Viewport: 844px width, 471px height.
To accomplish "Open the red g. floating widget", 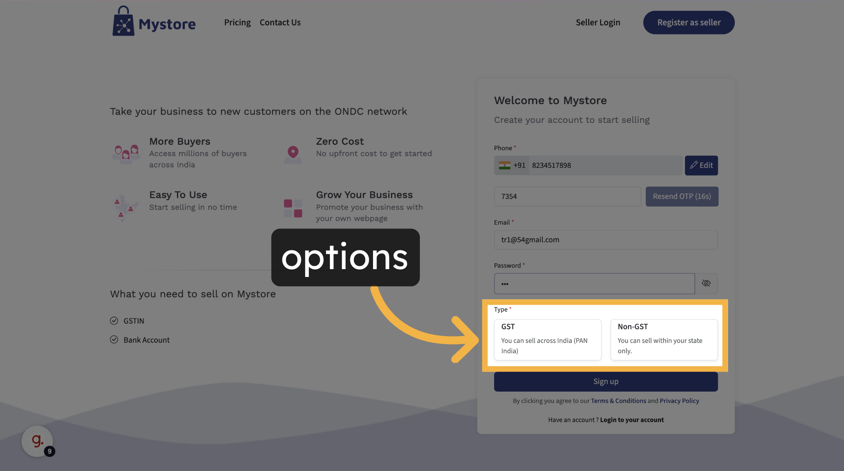I will coord(38,441).
